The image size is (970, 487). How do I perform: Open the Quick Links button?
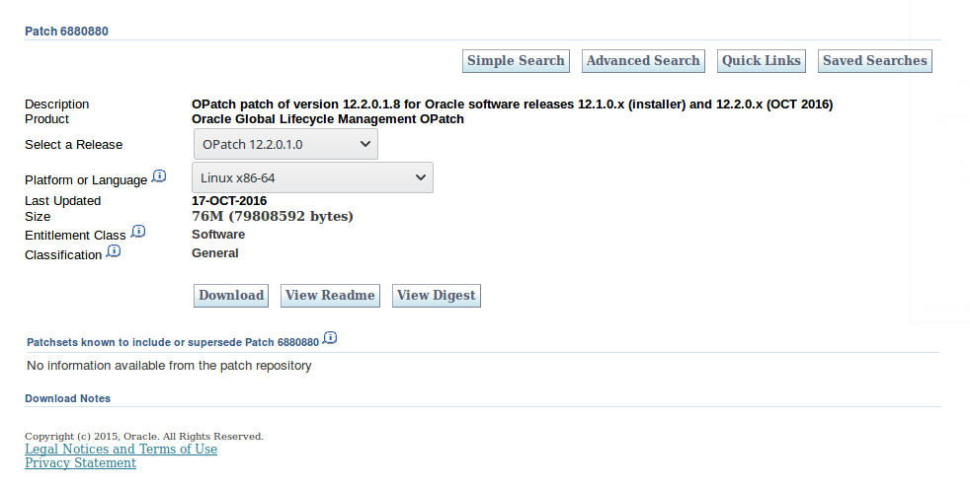762,61
